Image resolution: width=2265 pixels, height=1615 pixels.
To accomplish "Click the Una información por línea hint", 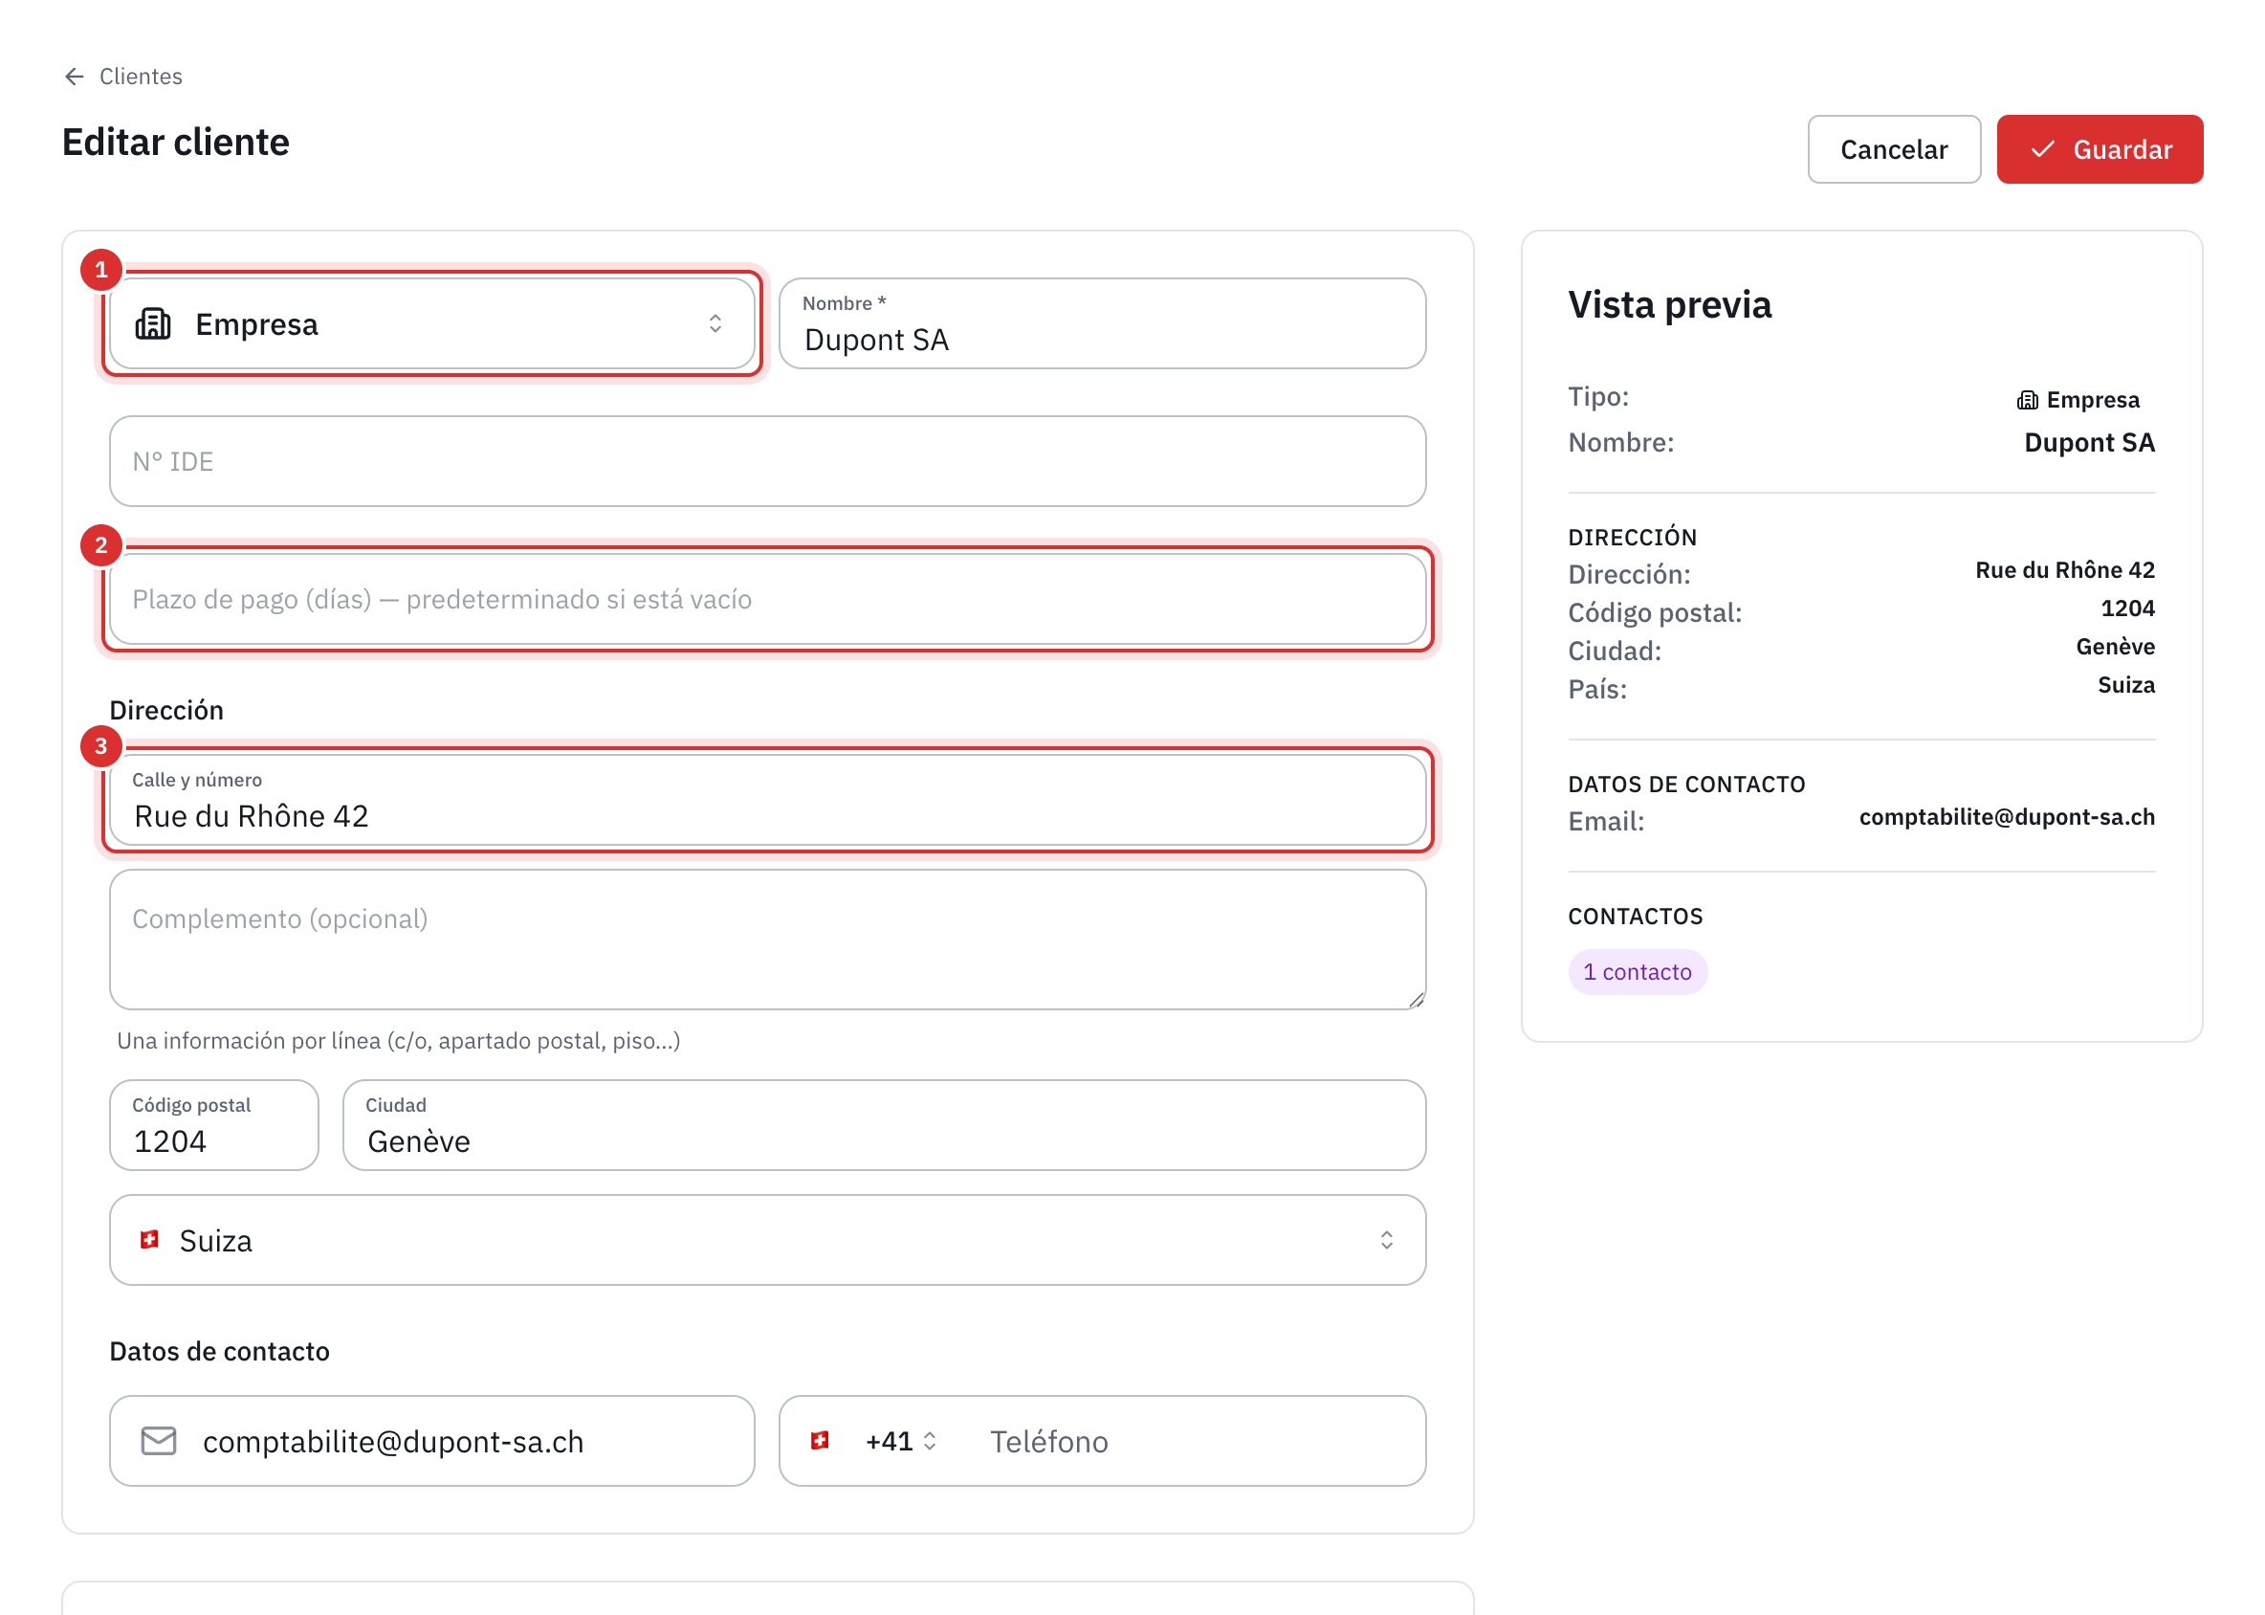I will tap(399, 1041).
